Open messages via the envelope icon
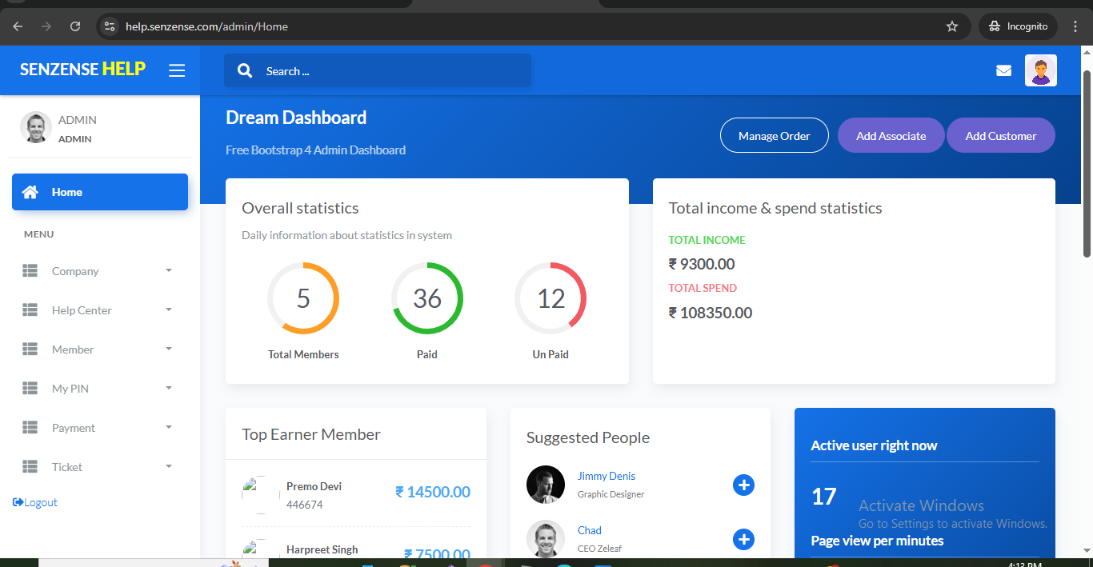The image size is (1093, 567). click(x=1003, y=70)
